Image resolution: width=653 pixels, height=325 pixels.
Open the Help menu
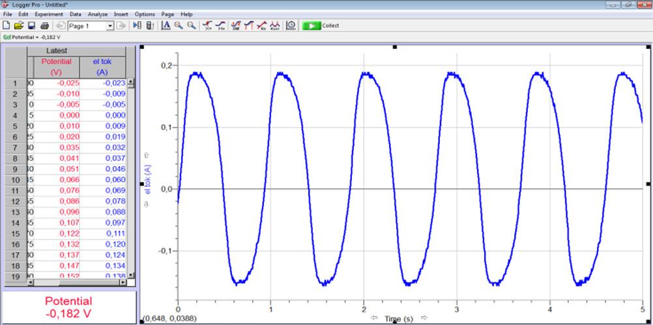[x=186, y=14]
